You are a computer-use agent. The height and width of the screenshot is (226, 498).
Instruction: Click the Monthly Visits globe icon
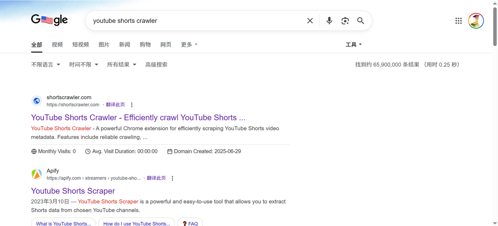click(x=34, y=152)
